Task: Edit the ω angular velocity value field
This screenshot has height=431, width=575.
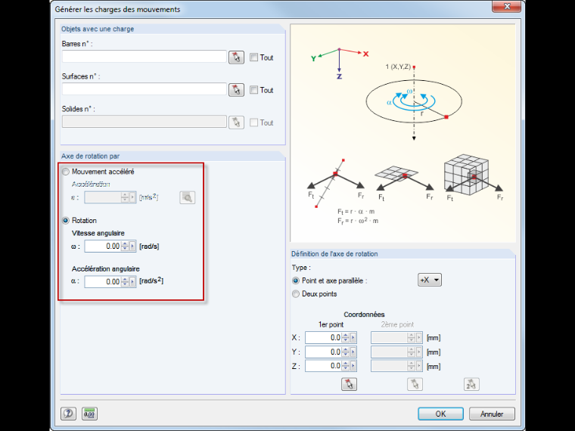Action: coord(103,247)
